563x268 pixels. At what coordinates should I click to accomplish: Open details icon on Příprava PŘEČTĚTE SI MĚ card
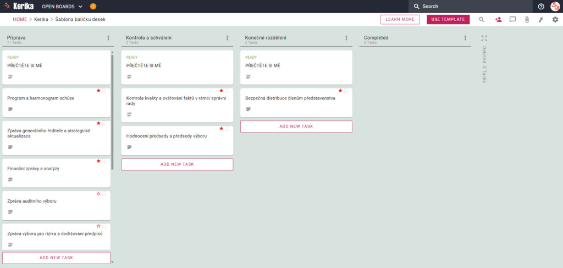10,76
